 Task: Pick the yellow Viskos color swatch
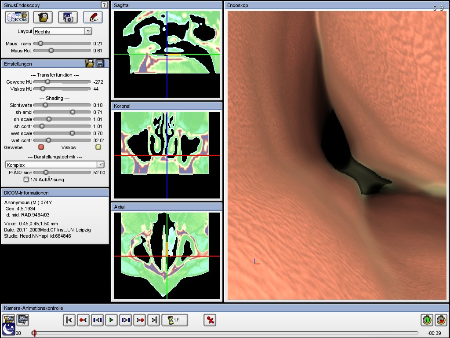pyautogui.click(x=98, y=147)
